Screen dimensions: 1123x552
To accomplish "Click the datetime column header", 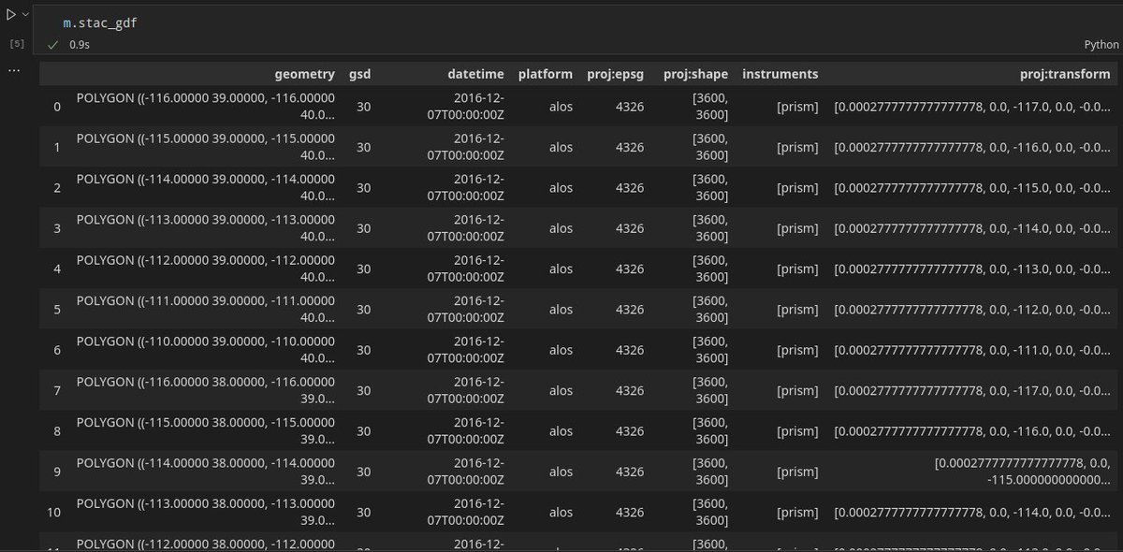I will (475, 74).
